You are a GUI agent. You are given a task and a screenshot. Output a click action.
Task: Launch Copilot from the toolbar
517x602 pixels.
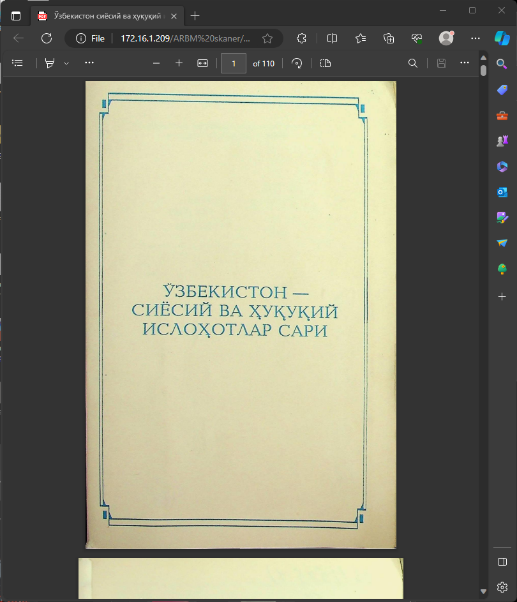[502, 38]
